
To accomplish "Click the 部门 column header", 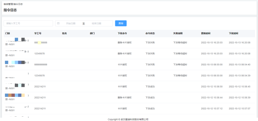I will point(92,33).
